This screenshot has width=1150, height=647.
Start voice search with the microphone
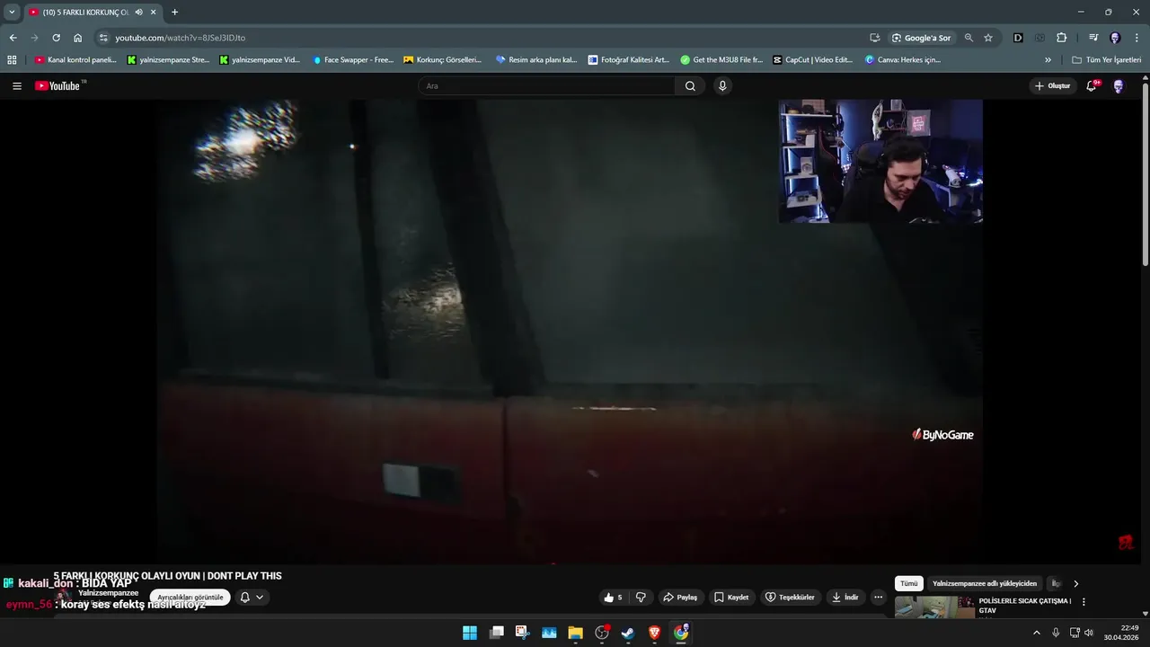[x=722, y=86]
